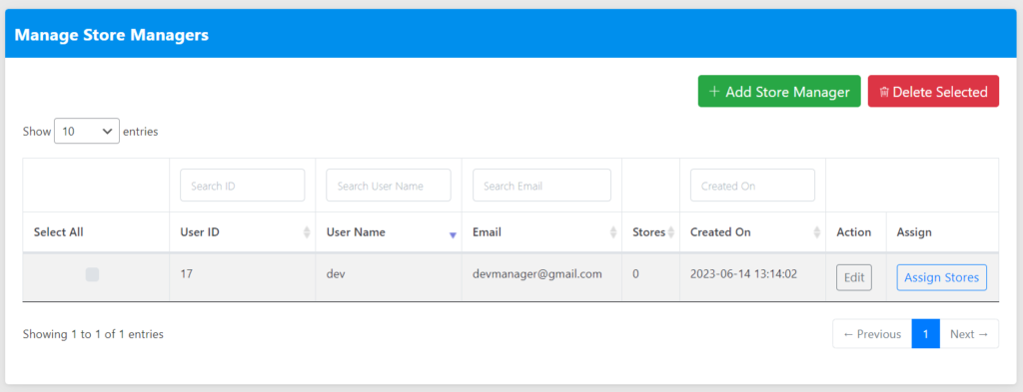This screenshot has width=1023, height=392.
Task: Click the timestamp 2023-06-14 13:14:02
Action: 743,274
